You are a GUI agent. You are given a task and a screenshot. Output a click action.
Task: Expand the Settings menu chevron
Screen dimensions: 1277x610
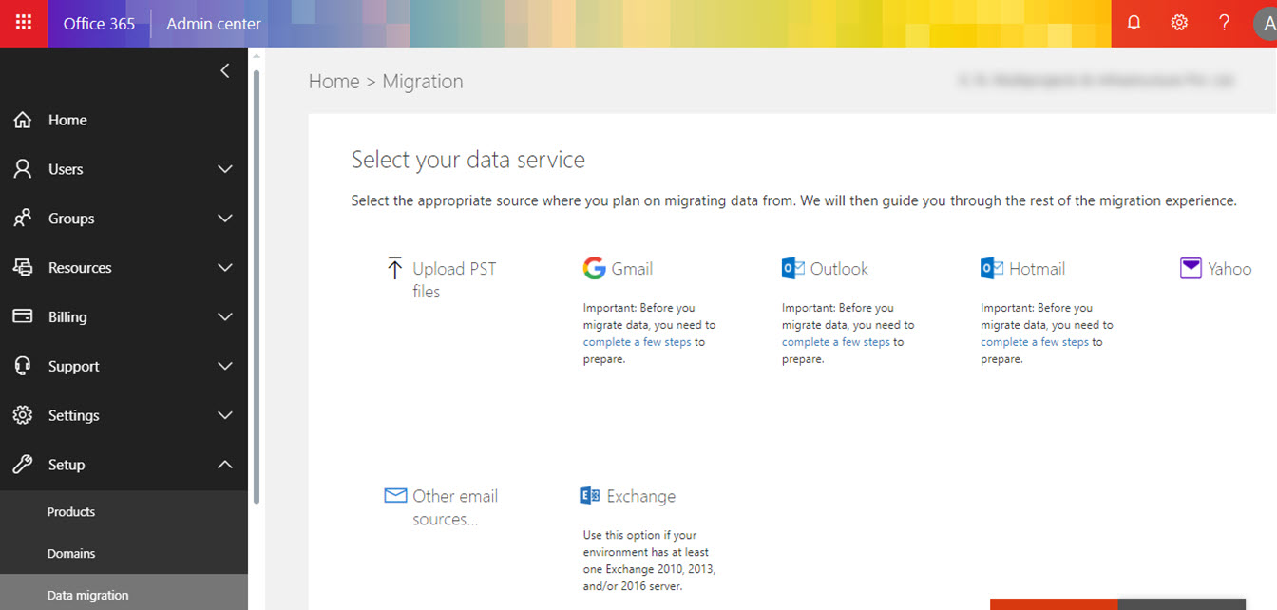[x=225, y=415]
